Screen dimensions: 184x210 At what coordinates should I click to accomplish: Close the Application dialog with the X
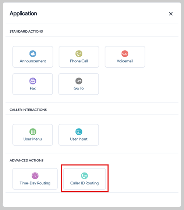tap(171, 14)
